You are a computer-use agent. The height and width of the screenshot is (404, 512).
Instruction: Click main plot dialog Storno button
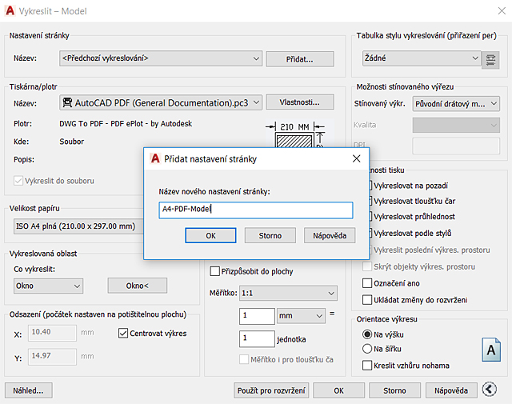(394, 390)
